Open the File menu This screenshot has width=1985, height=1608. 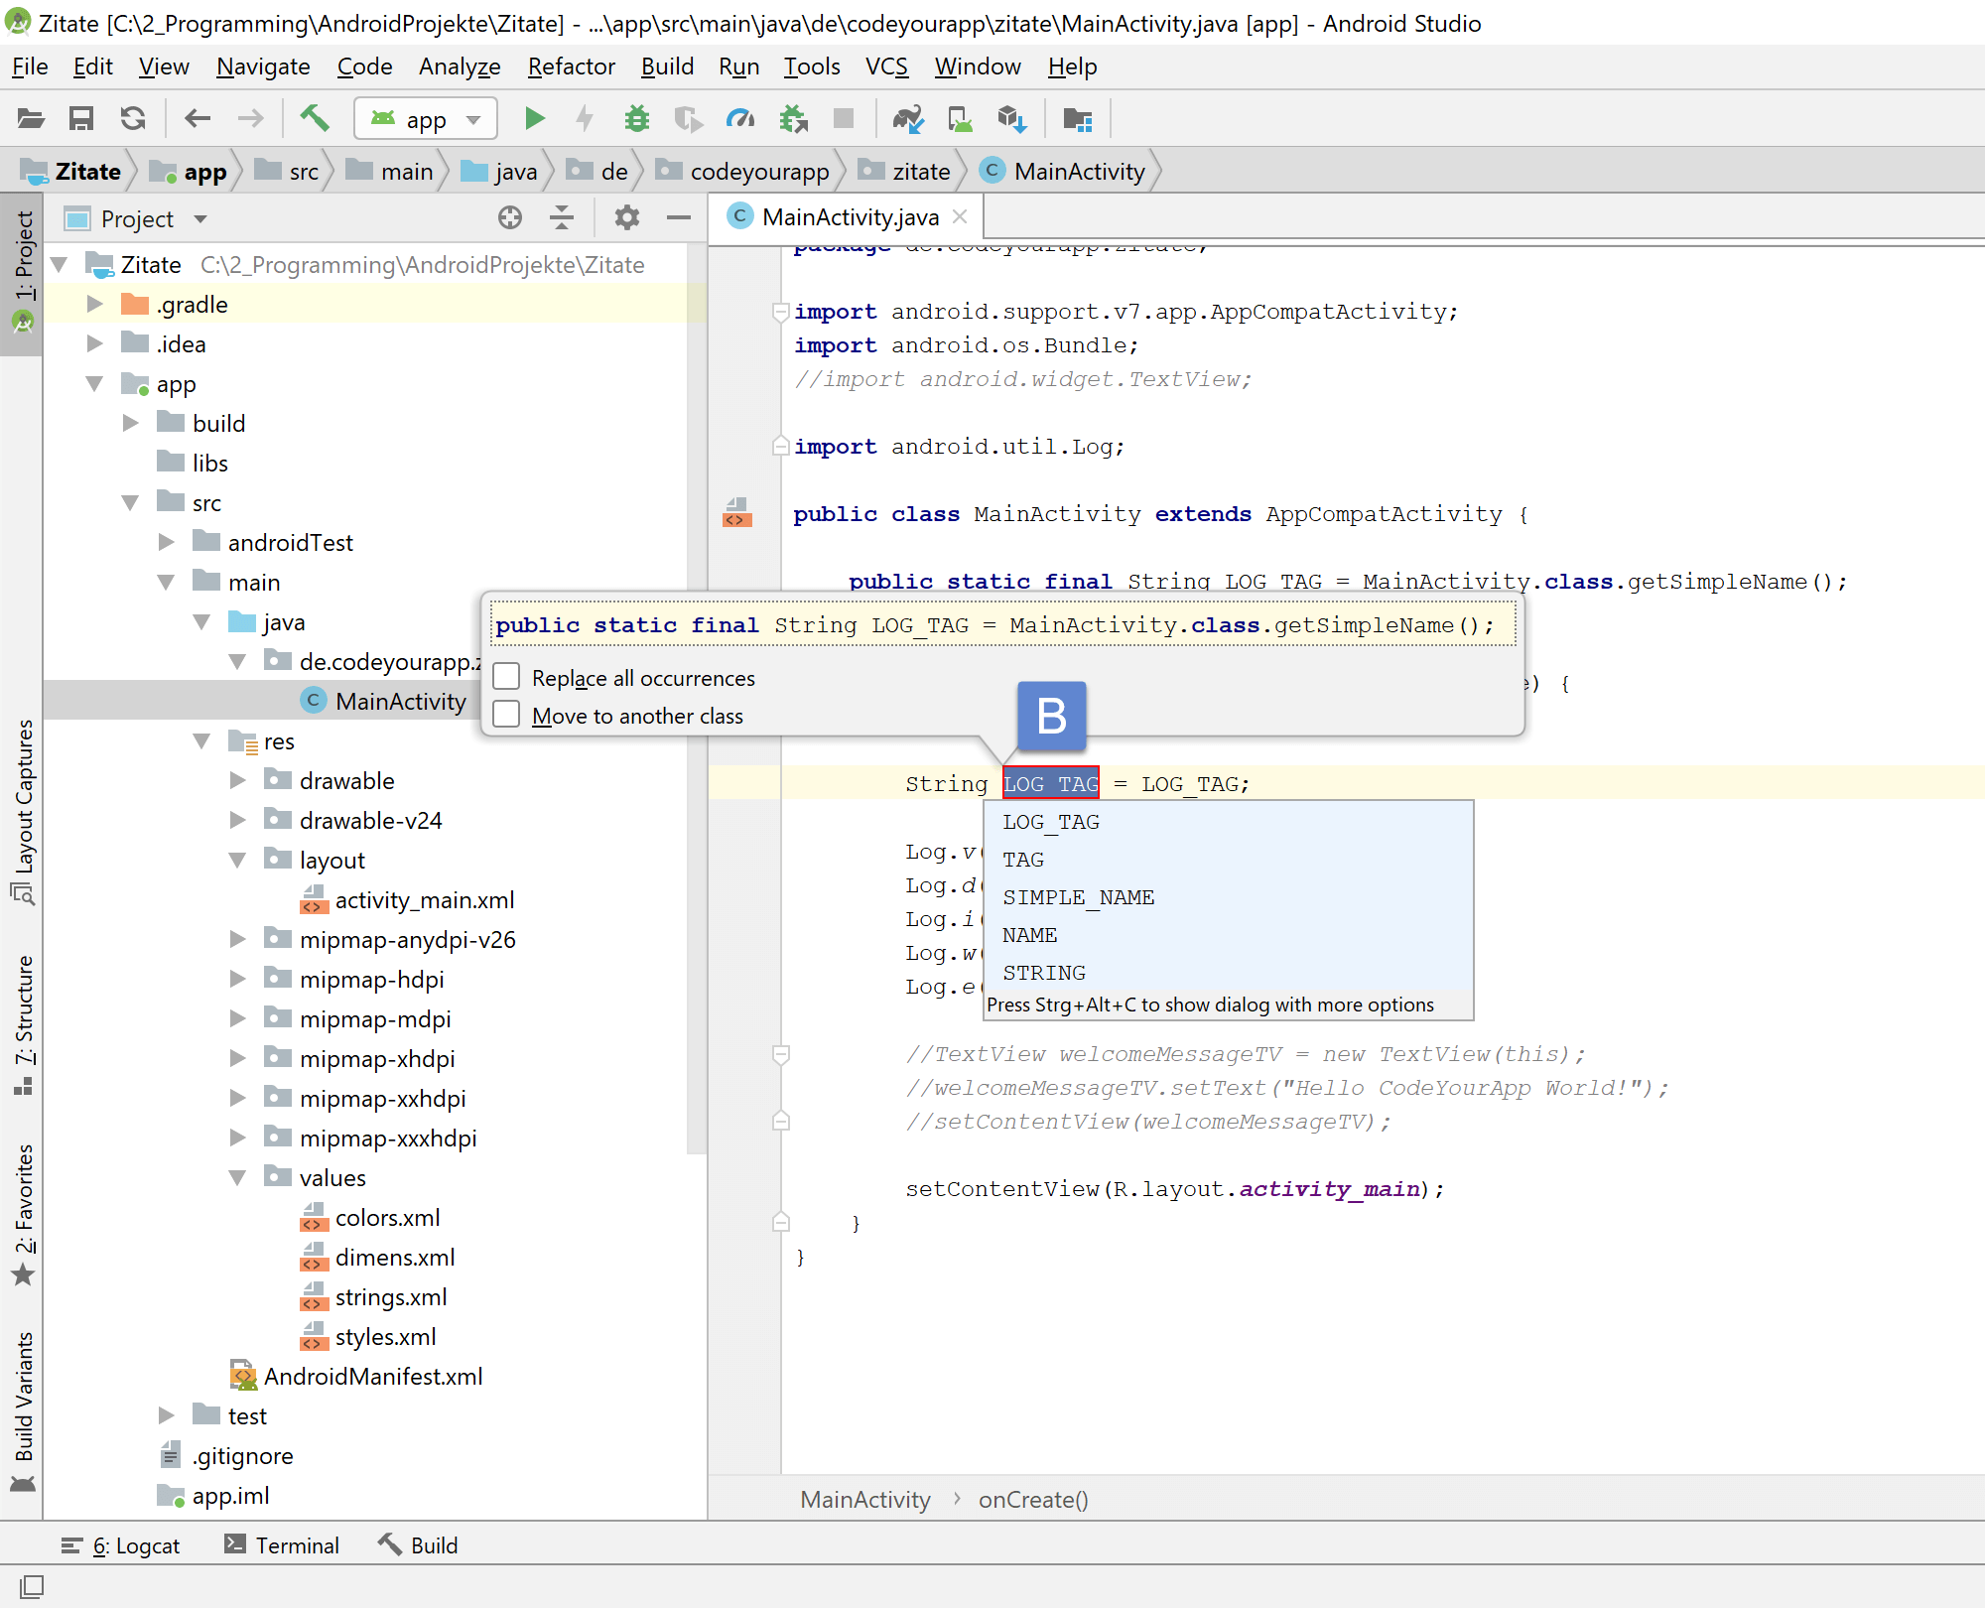pos(30,67)
